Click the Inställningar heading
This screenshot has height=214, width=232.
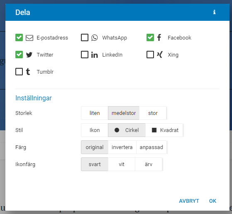click(x=34, y=98)
